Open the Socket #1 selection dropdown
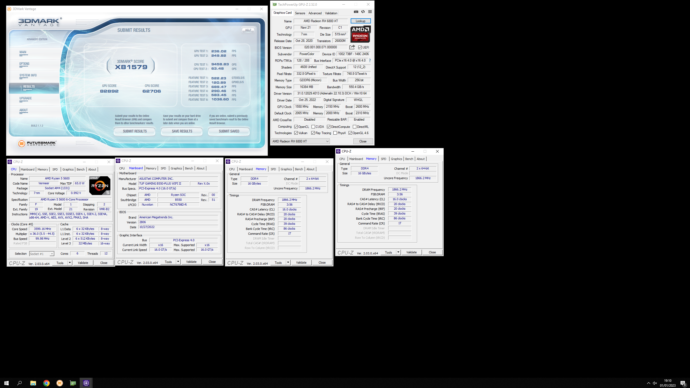690x388 pixels. tap(42, 254)
